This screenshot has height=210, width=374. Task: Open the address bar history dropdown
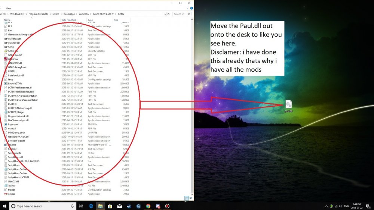165,14
